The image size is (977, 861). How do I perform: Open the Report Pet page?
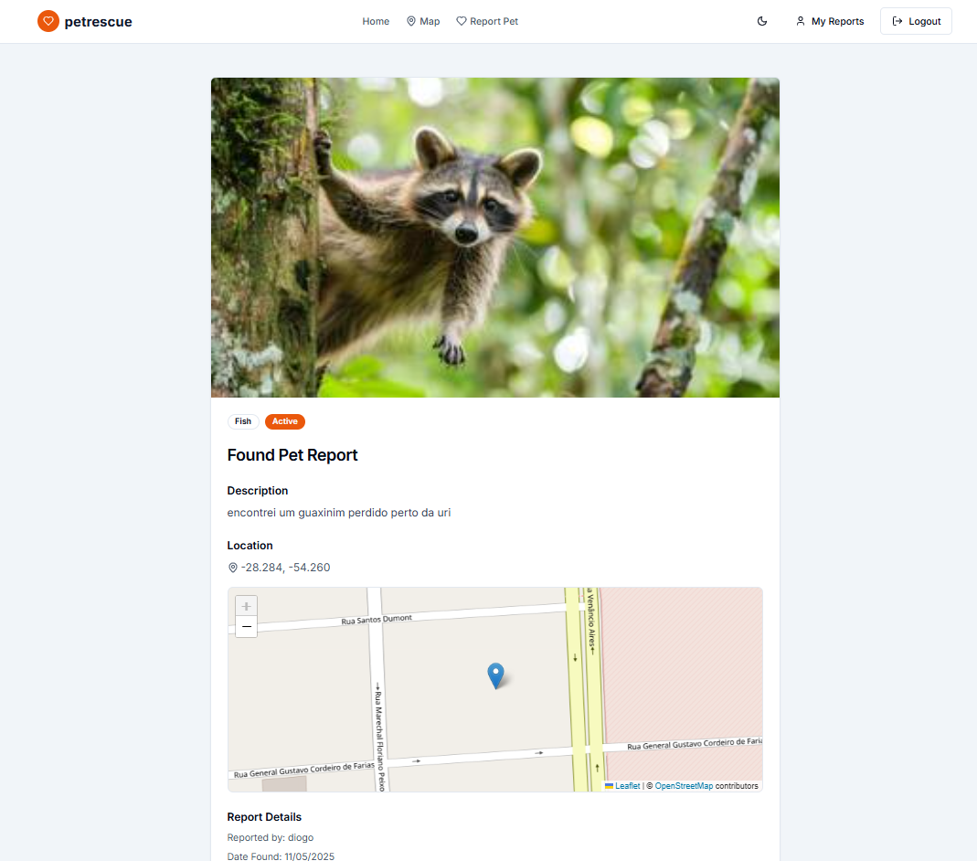click(x=487, y=21)
